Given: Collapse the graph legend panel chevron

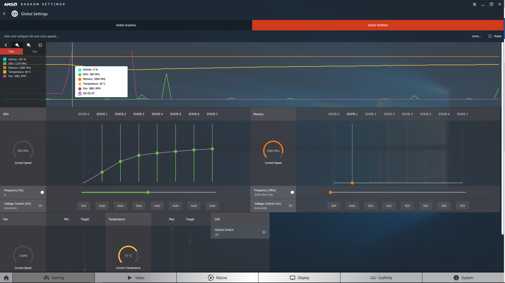Looking at the screenshot, I should tap(6, 45).
